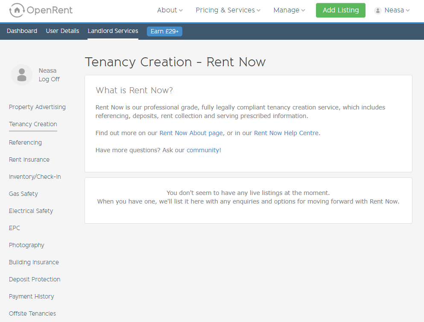Open the Rent Now About page link
The width and height of the screenshot is (424, 322).
tap(191, 133)
